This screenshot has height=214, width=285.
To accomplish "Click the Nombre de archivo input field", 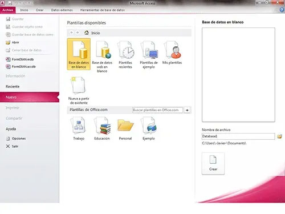I will [x=238, y=136].
